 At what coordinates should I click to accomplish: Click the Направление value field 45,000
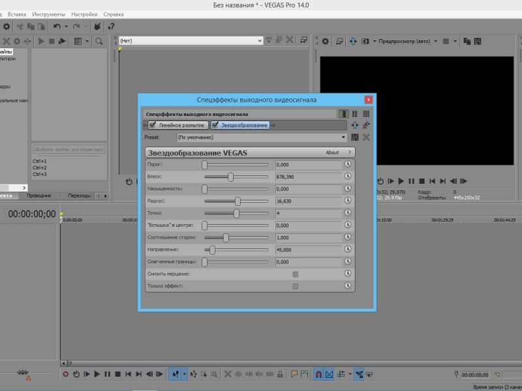coord(309,250)
